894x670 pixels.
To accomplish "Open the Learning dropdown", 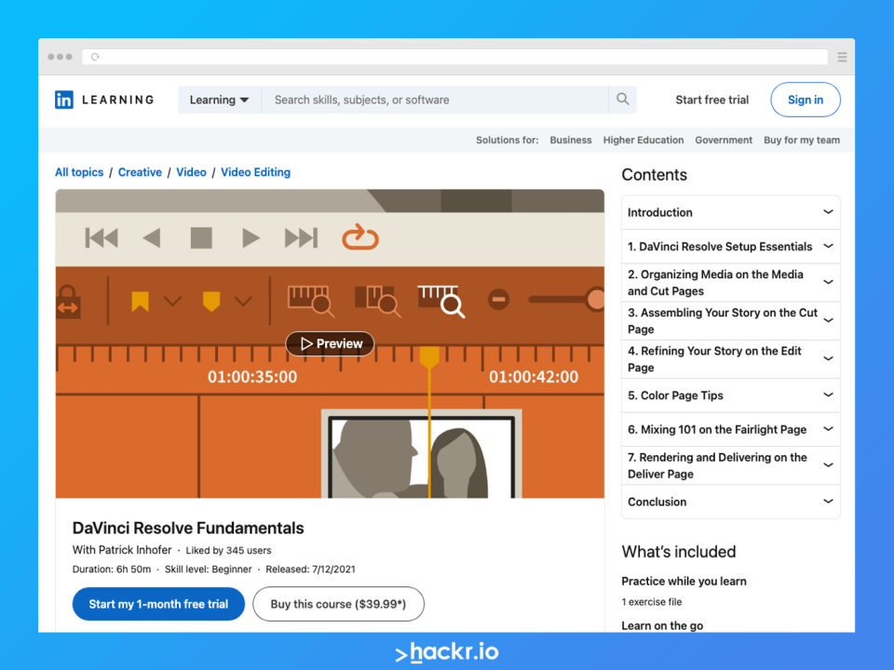I will point(220,100).
